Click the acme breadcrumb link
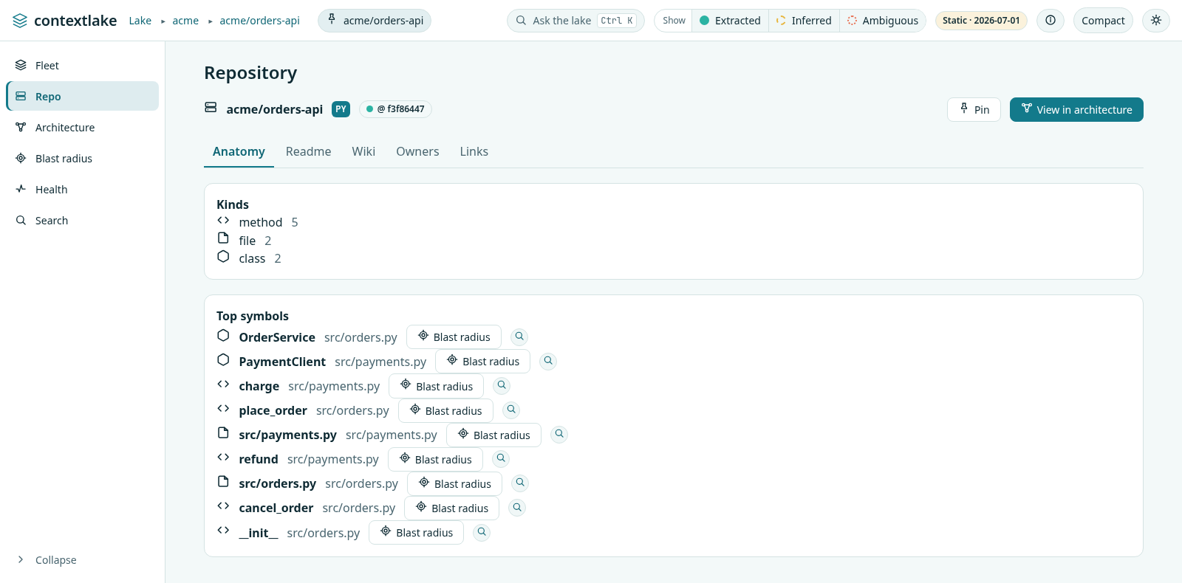Viewport: 1182px width, 583px height. coord(185,21)
